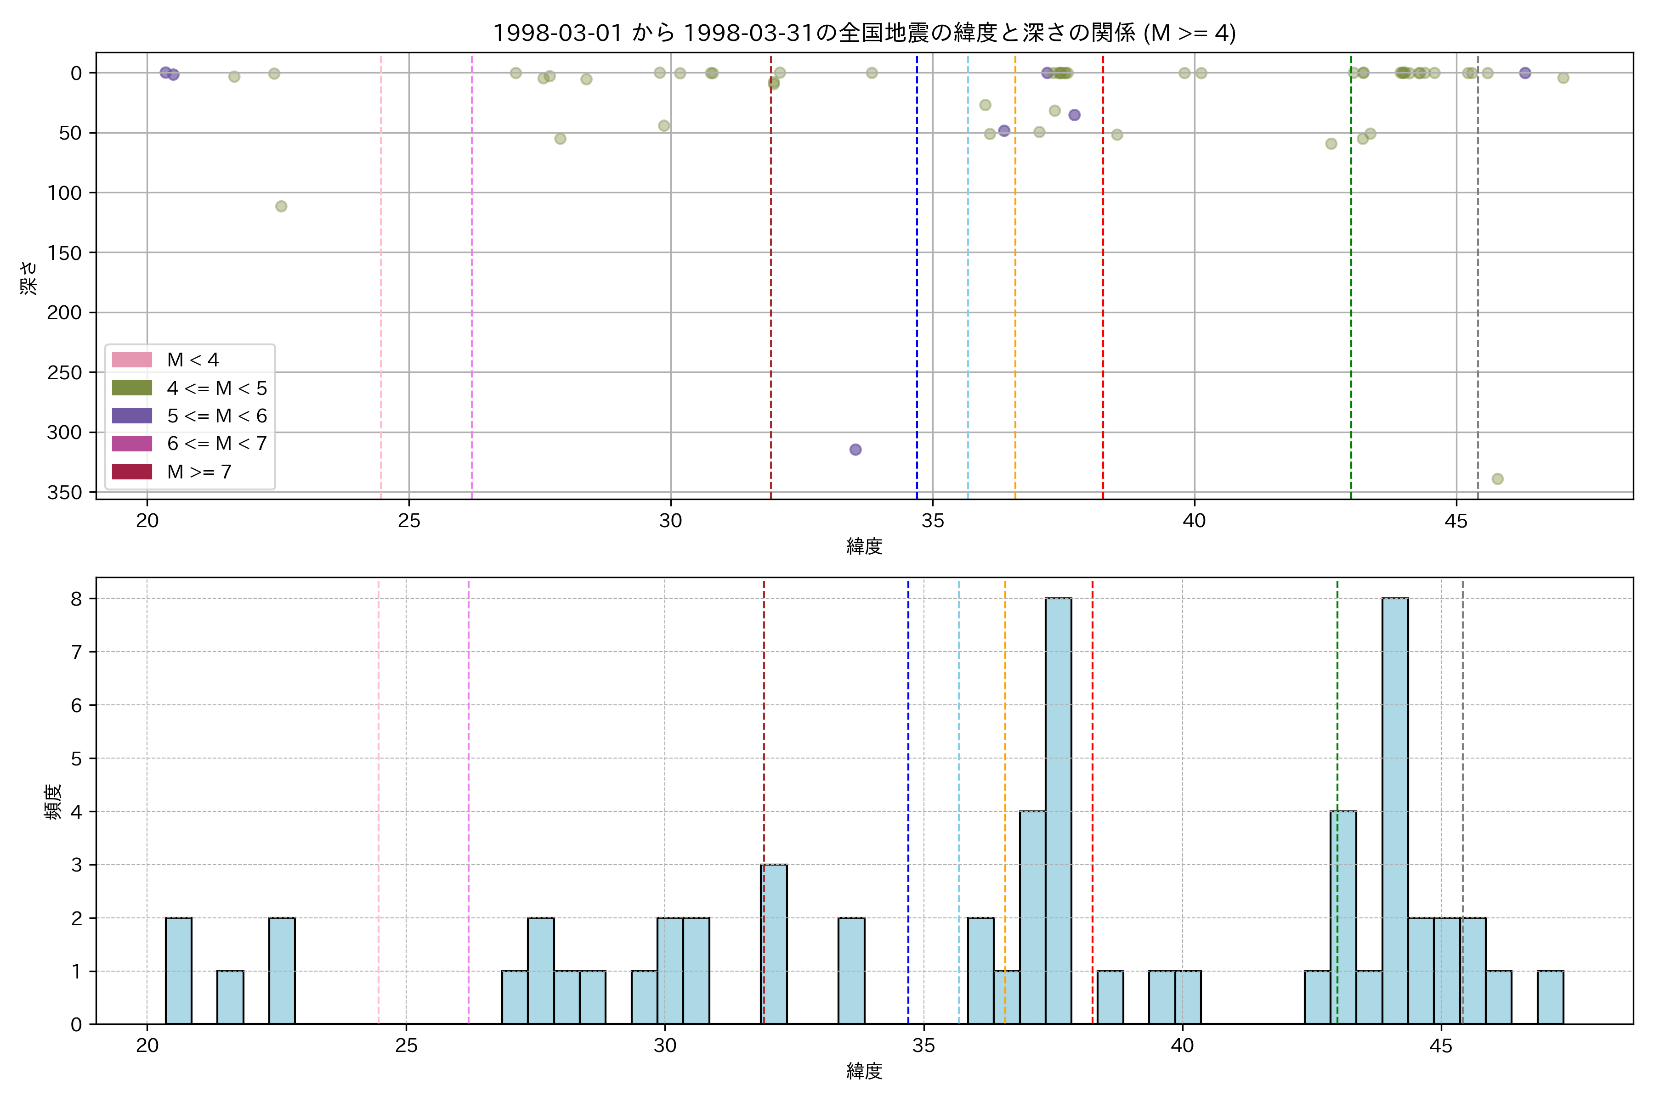Click the purple '5 <= M < 6' legend swatch
Screen dimensions: 1654x1102
pos(131,416)
